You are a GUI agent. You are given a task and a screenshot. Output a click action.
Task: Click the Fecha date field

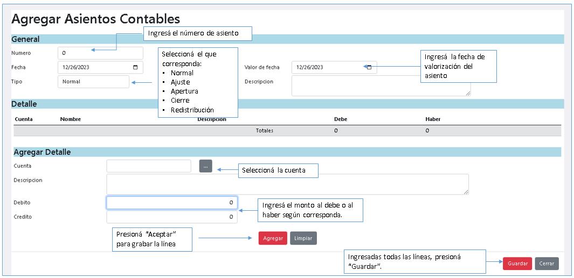(94, 67)
